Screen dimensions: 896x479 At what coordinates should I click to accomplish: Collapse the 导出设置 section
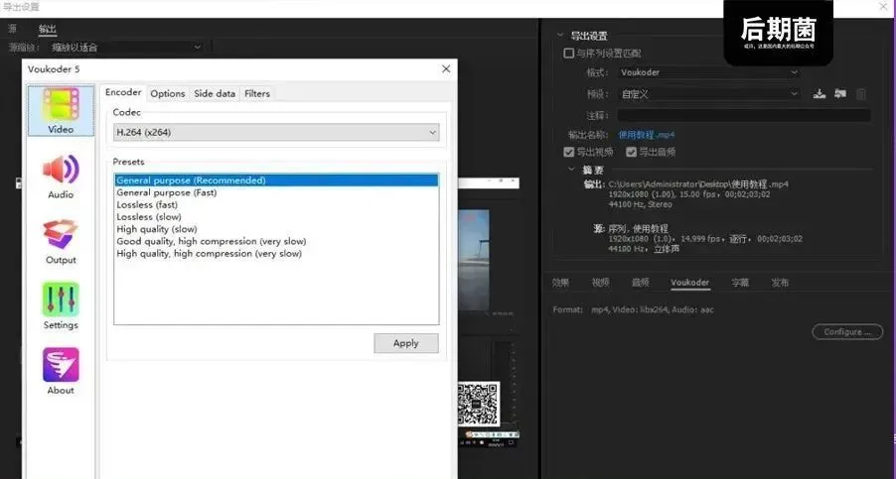tap(560, 36)
